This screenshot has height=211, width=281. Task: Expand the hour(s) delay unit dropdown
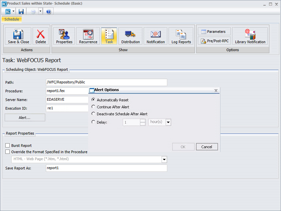168,122
